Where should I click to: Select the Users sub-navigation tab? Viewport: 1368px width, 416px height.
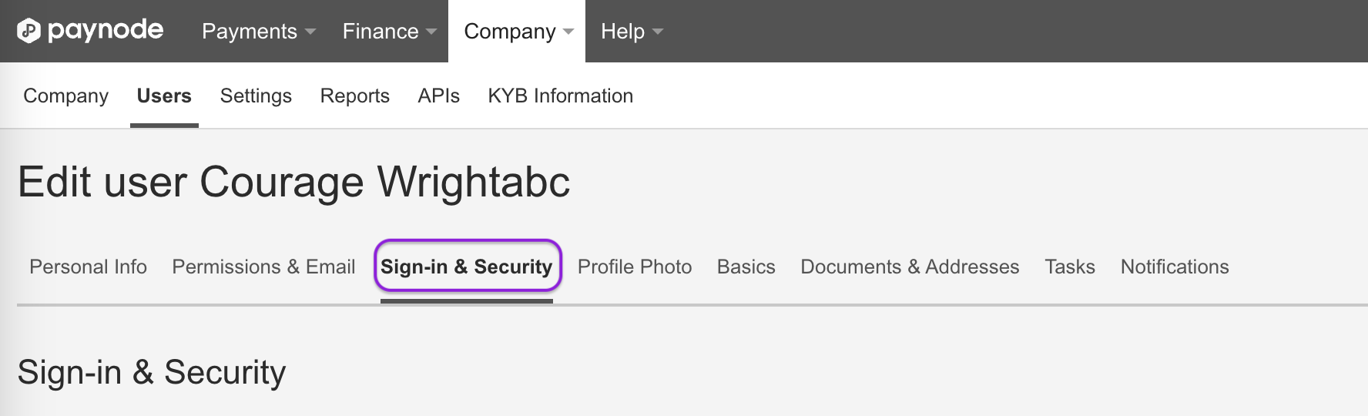(x=164, y=96)
